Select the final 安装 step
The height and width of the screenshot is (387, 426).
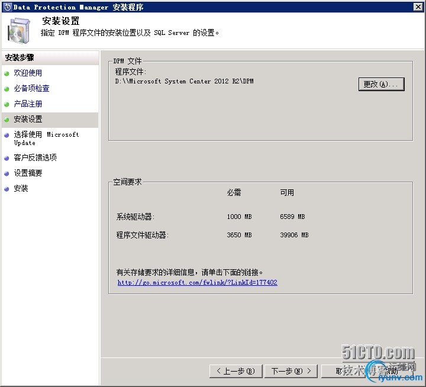(21, 189)
